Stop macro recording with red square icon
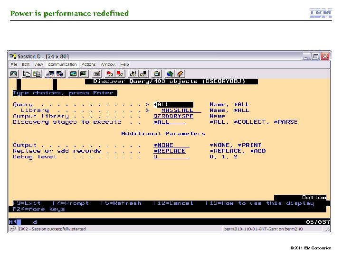The width and height of the screenshot is (342, 256). (120, 74)
